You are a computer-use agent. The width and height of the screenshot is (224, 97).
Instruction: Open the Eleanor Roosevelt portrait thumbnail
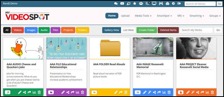click(x=196, y=48)
